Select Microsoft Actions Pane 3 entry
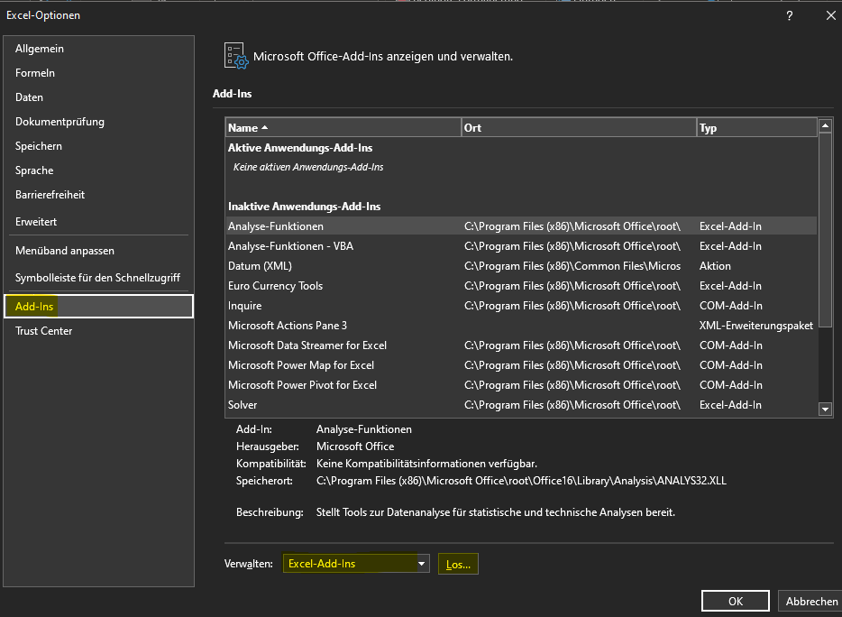 [521, 326]
